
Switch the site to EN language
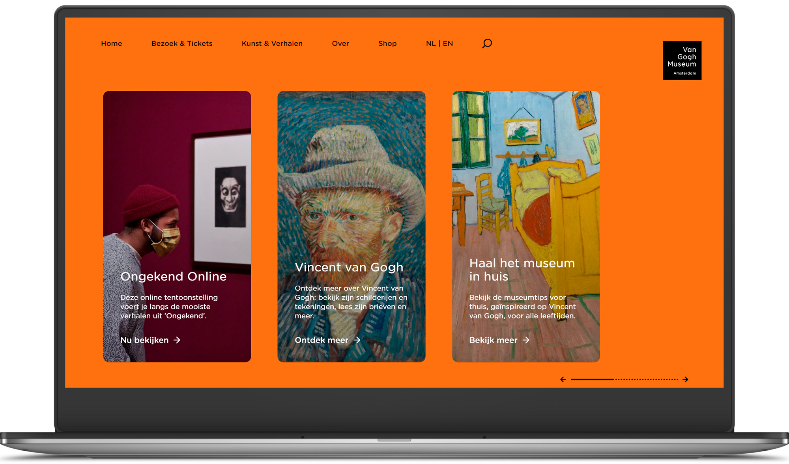pos(447,43)
